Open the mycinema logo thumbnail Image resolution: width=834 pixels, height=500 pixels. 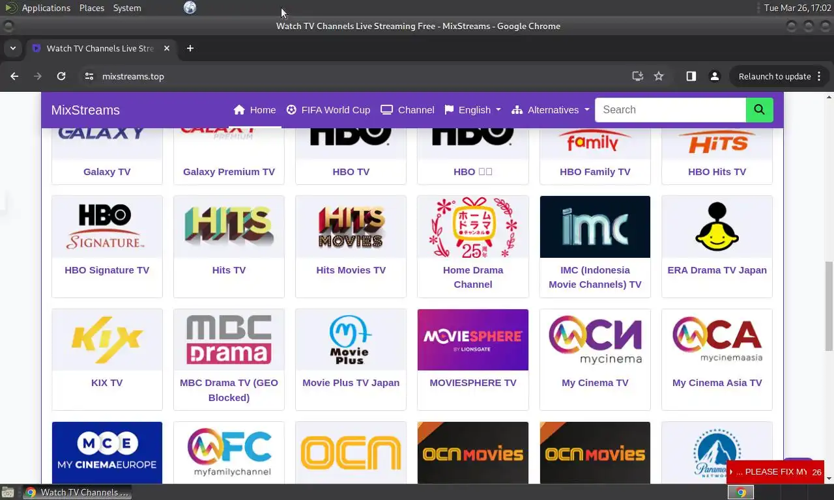pos(595,340)
